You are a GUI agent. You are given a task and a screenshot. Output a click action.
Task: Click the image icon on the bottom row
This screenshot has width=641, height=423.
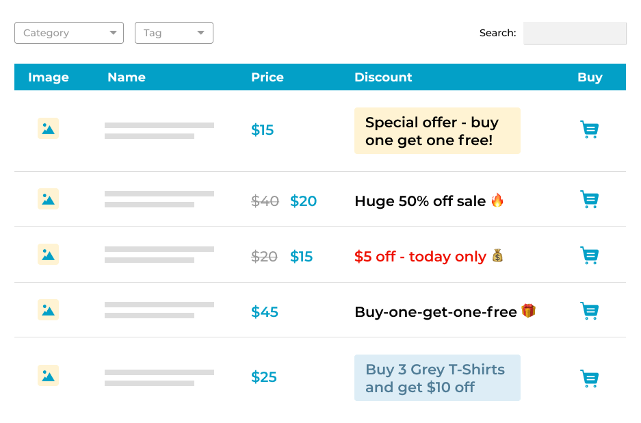pyautogui.click(x=48, y=375)
